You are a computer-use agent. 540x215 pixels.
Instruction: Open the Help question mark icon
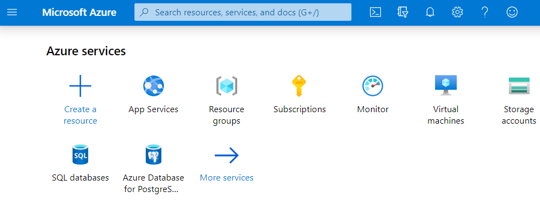click(x=485, y=13)
